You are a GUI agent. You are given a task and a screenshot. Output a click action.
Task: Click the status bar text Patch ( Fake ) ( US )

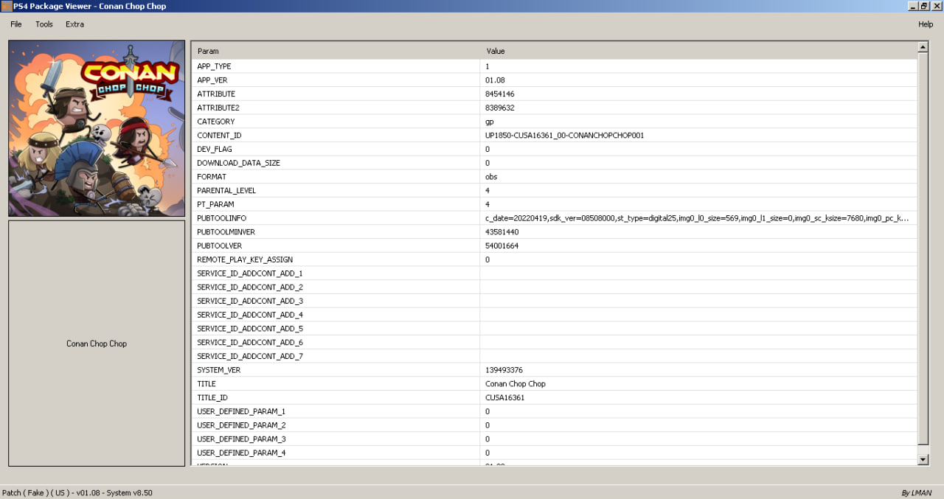36,492
